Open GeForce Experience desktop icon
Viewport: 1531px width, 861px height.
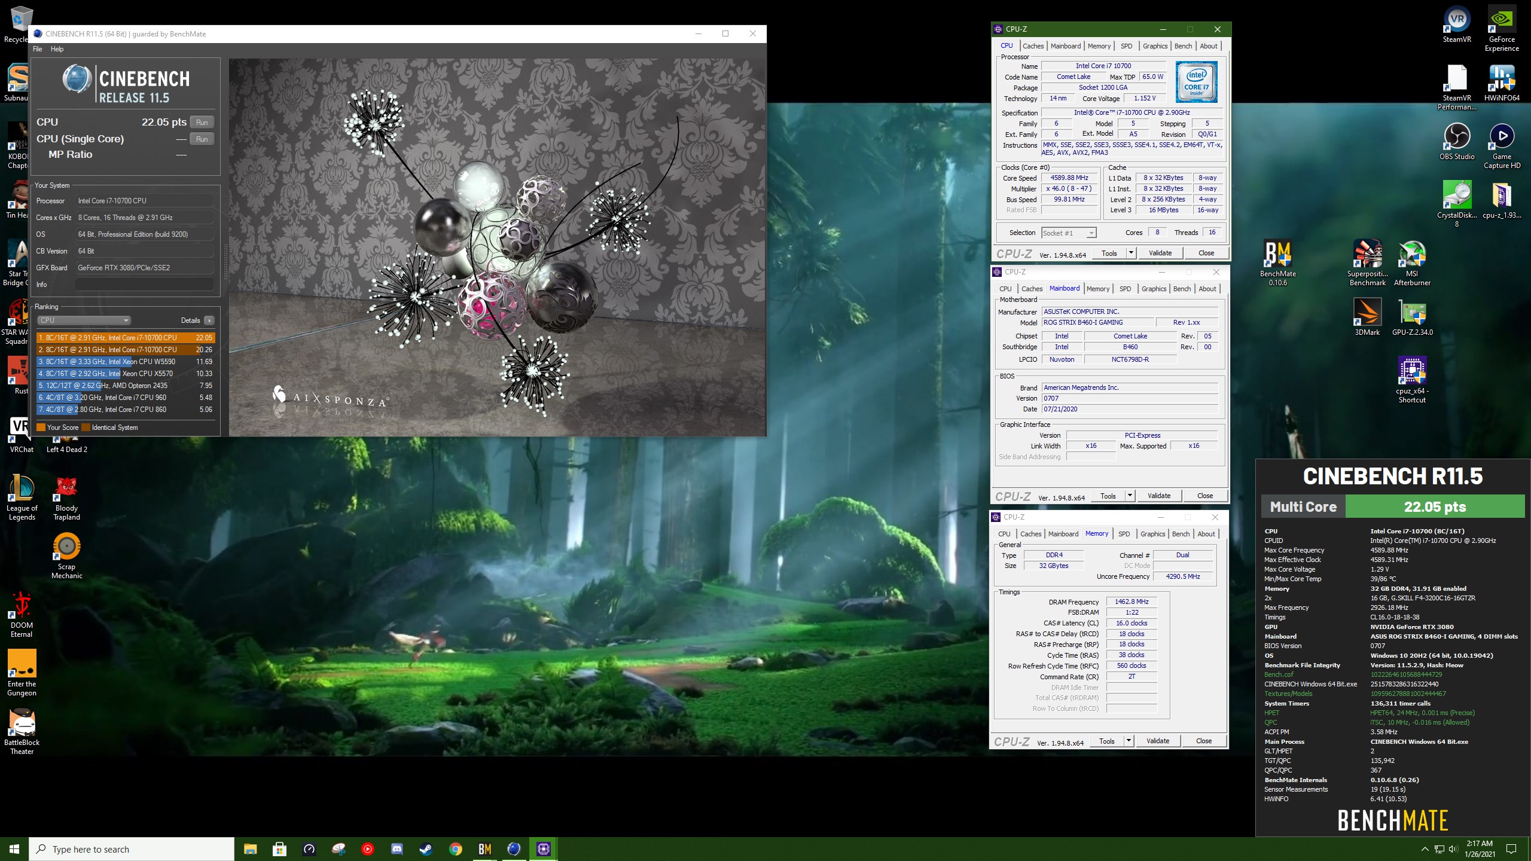click(1502, 28)
